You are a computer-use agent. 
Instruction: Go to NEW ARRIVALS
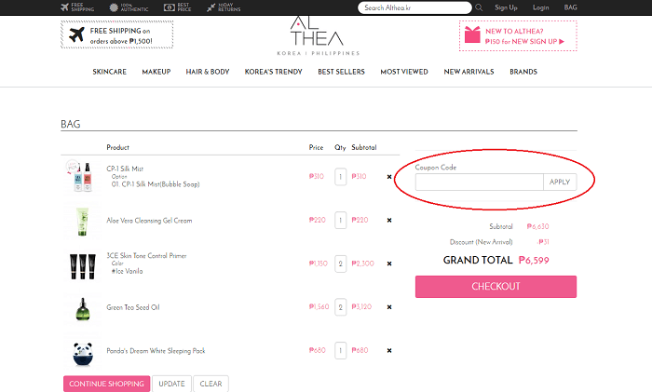469,72
